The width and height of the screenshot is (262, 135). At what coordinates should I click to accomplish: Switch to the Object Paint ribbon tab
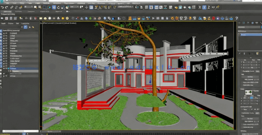pos(45,12)
